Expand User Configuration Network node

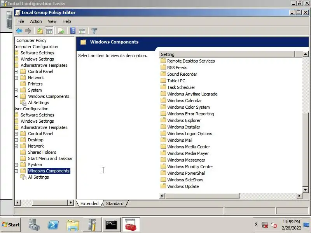[16, 146]
